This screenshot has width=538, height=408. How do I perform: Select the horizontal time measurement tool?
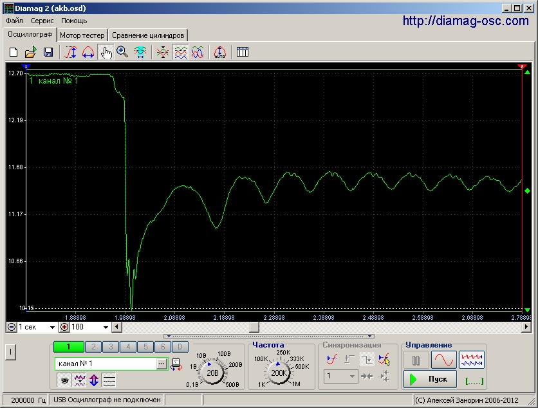[x=88, y=52]
